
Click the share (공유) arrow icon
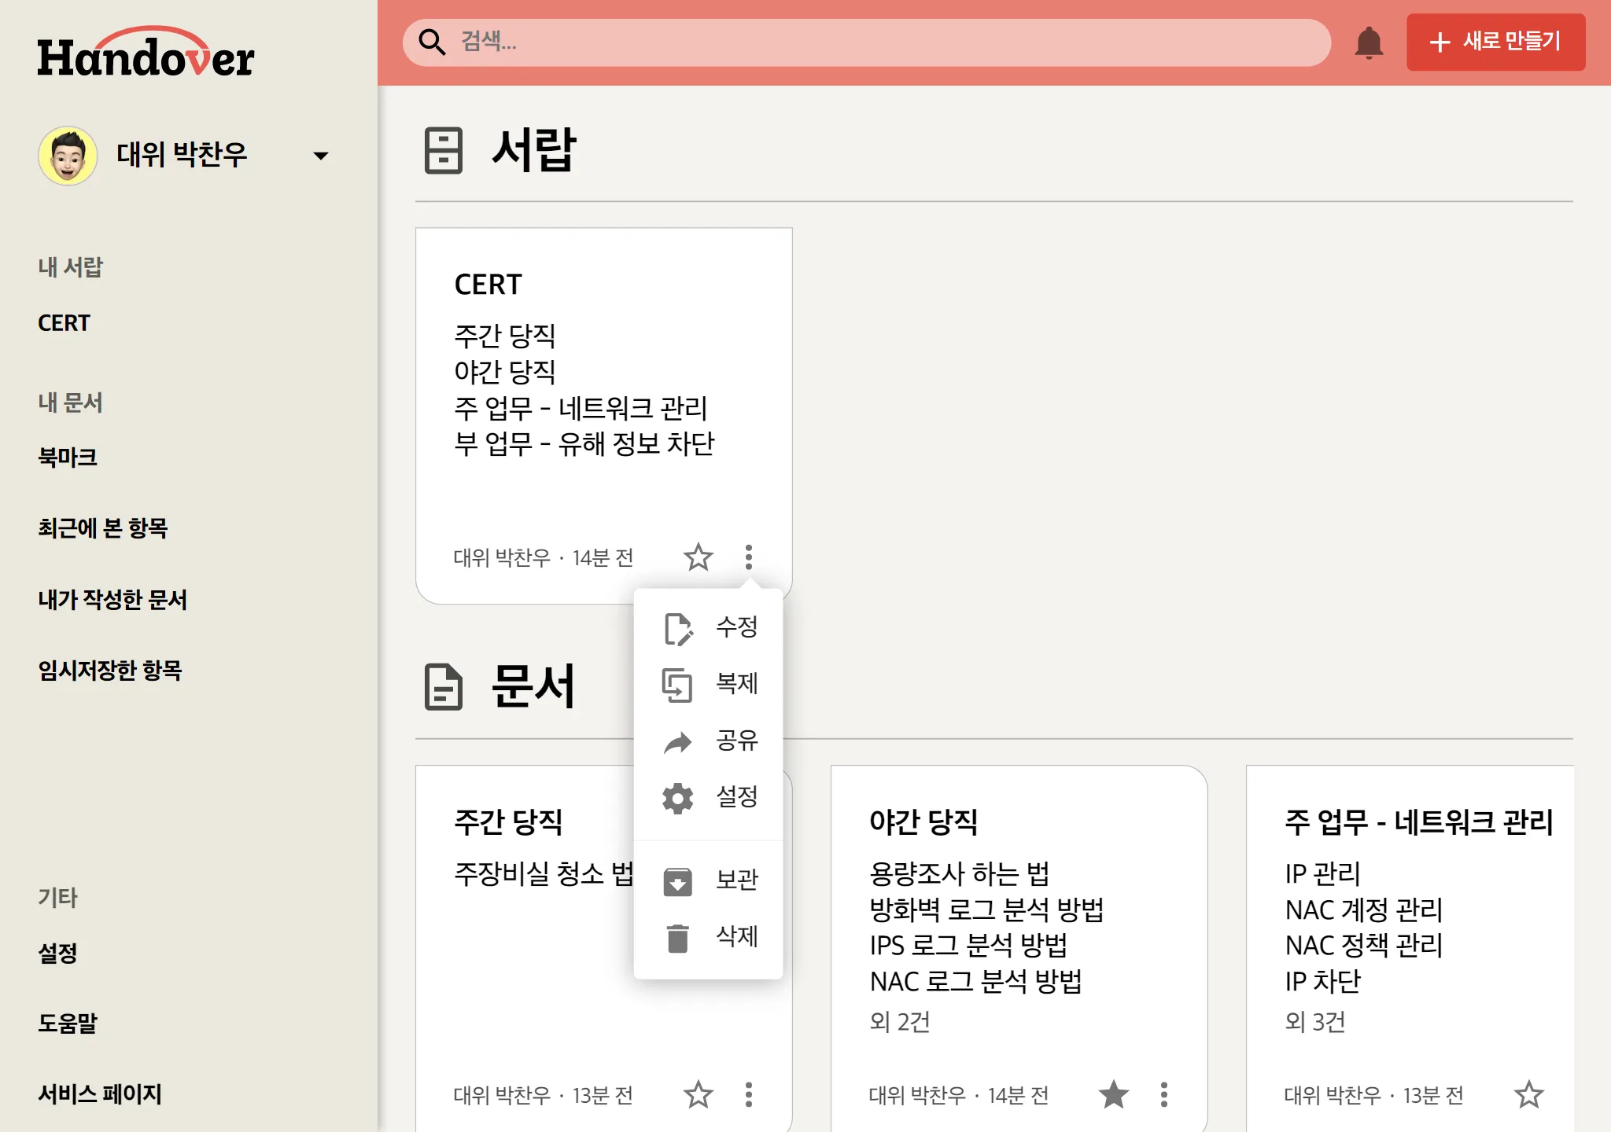click(x=677, y=741)
